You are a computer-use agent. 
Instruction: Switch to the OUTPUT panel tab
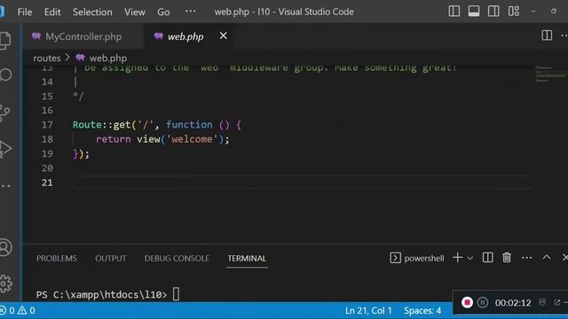[111, 258]
